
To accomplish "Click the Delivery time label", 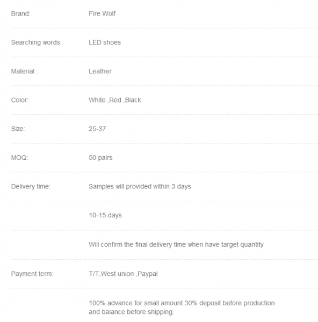I will pyautogui.click(x=31, y=186).
